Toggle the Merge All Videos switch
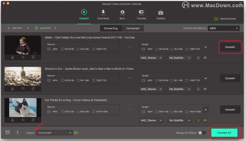 click(202, 133)
